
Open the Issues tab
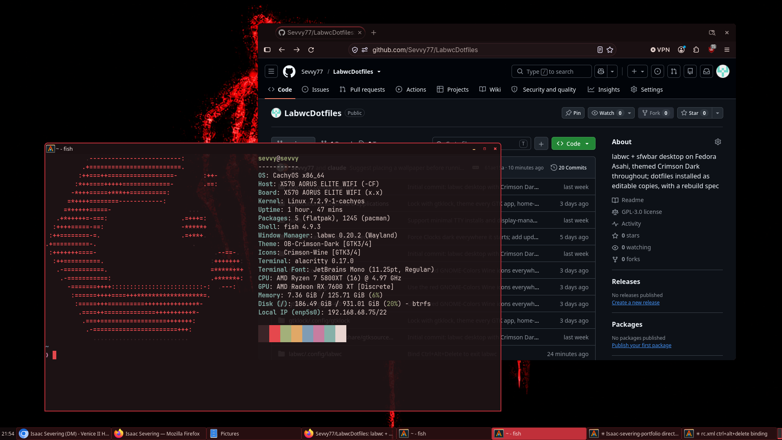(315, 90)
